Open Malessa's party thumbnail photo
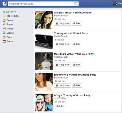Image resolution: width=122 pixels, height=113 pixels. click(44, 61)
